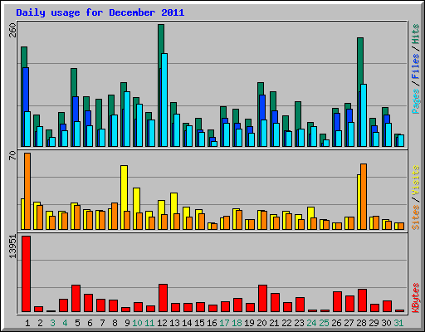Click green day label '11'
This screenshot has height=332, width=425.
pyautogui.click(x=149, y=323)
